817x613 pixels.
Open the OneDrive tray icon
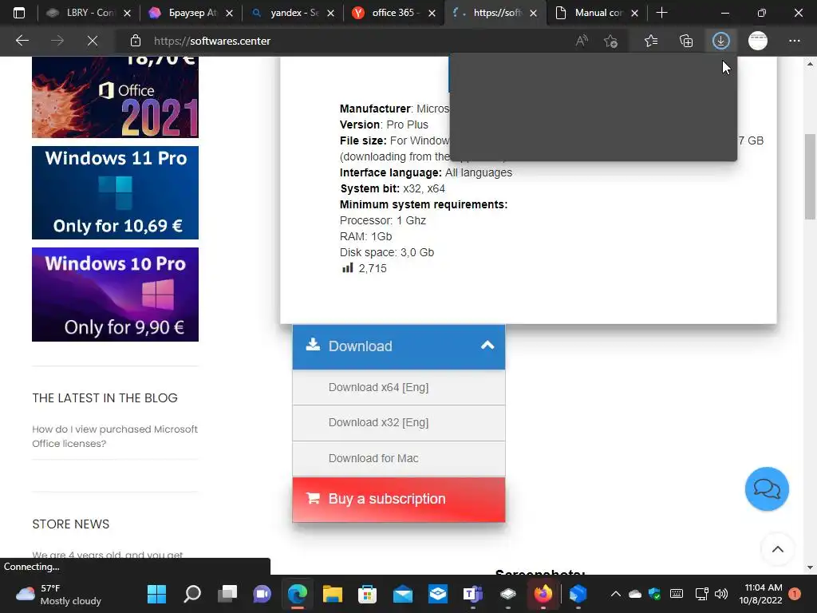634,594
